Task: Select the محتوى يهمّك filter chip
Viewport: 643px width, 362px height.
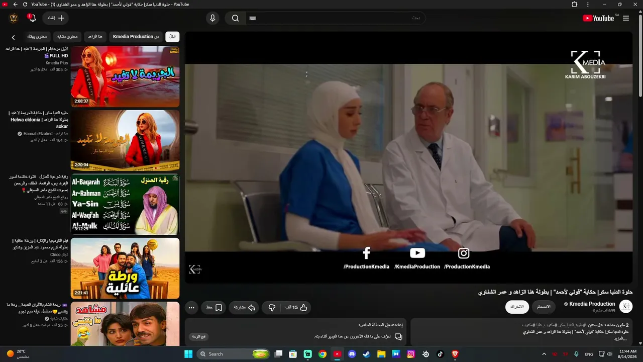Action: click(x=37, y=37)
